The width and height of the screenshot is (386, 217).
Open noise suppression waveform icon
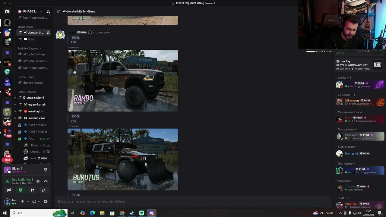(38, 181)
